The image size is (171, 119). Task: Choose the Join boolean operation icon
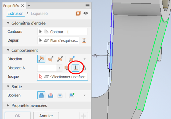[41, 95]
